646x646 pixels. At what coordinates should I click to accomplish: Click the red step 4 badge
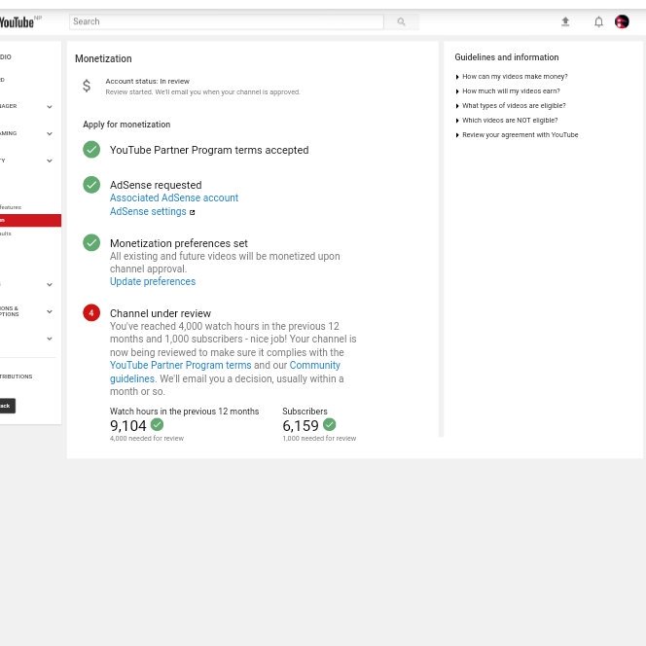point(91,312)
